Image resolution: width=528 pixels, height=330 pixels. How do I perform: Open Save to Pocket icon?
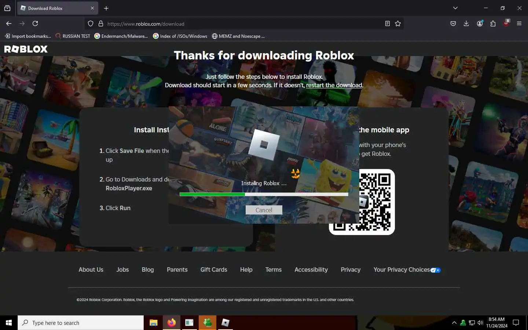pyautogui.click(x=453, y=23)
